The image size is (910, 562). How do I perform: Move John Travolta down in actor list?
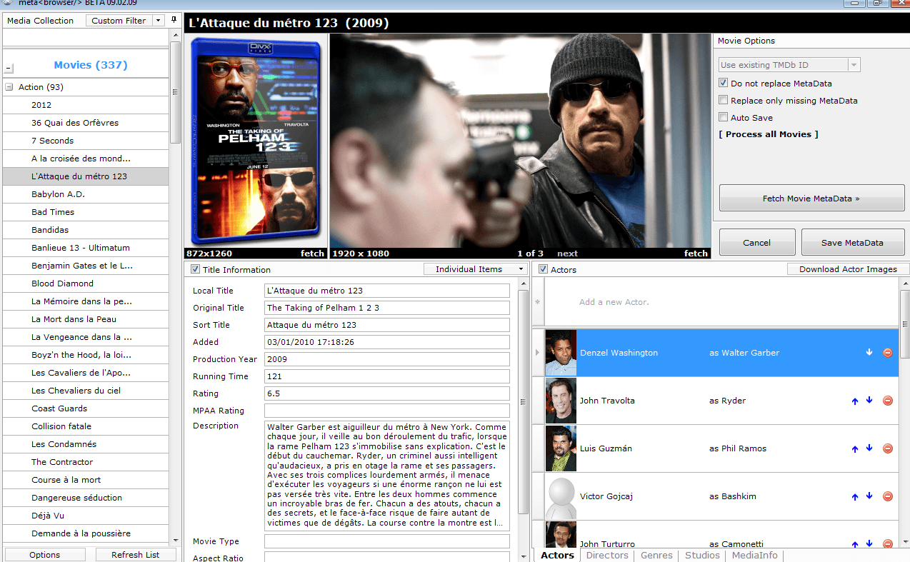(869, 401)
